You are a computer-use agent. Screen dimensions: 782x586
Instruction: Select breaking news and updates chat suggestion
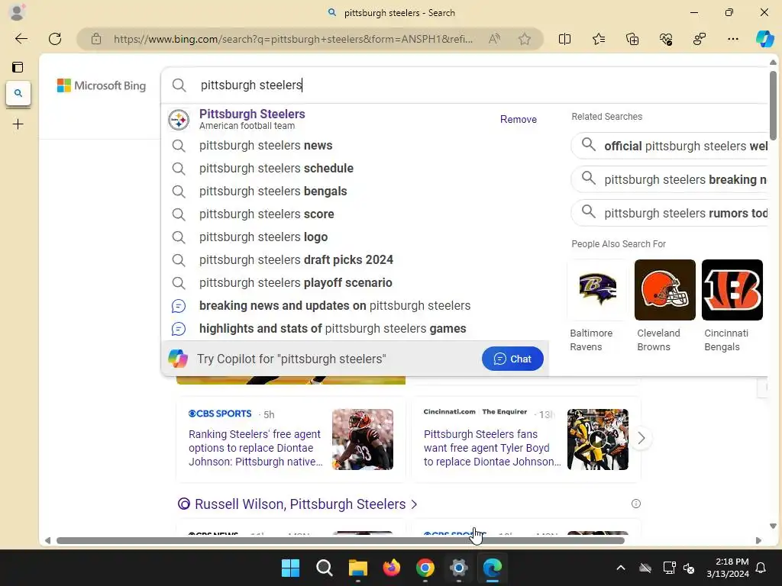[355, 306]
